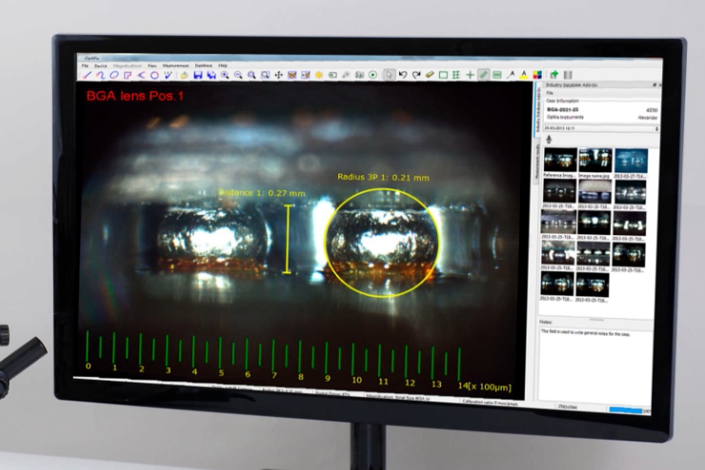Click the redo arrow icon
705x470 pixels.
click(416, 75)
